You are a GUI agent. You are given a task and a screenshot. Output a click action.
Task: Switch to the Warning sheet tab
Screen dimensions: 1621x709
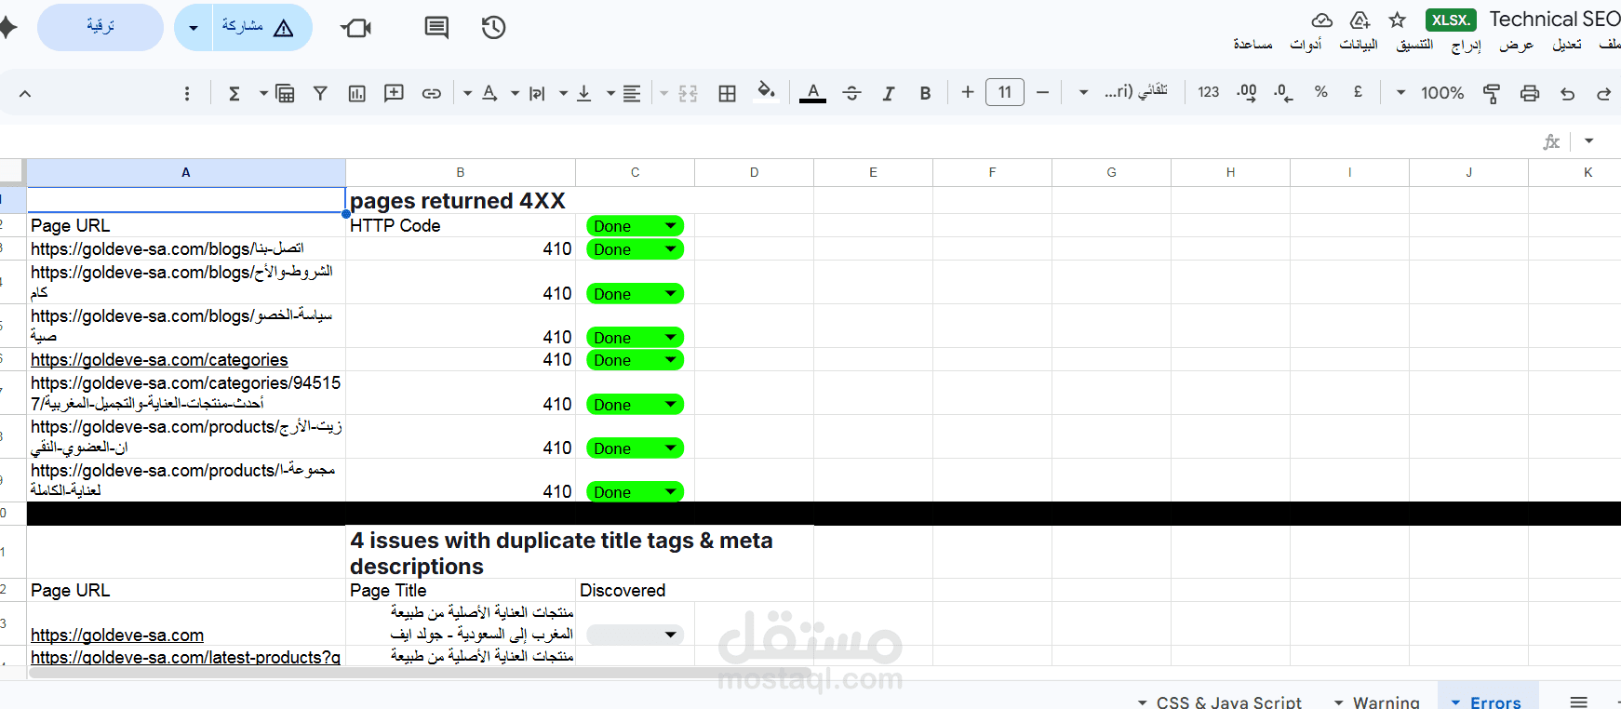pos(1386,702)
